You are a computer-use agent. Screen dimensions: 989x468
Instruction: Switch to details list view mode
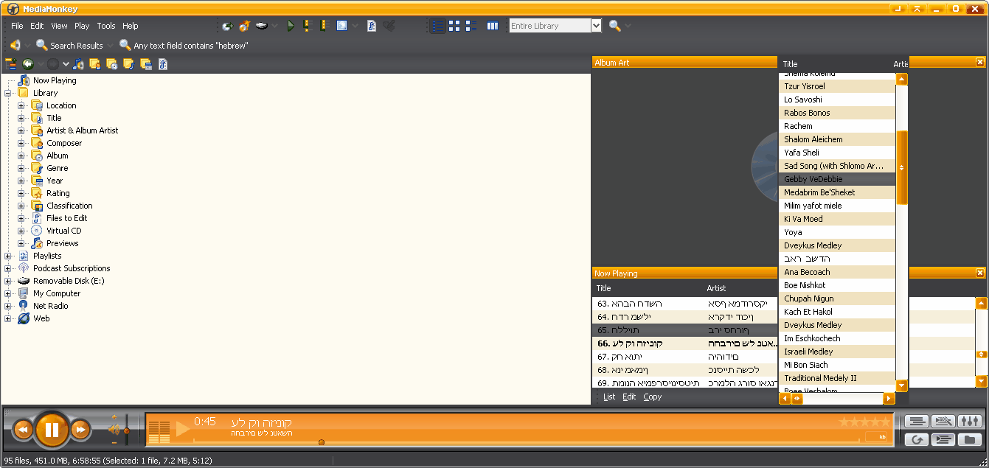pyautogui.click(x=438, y=26)
